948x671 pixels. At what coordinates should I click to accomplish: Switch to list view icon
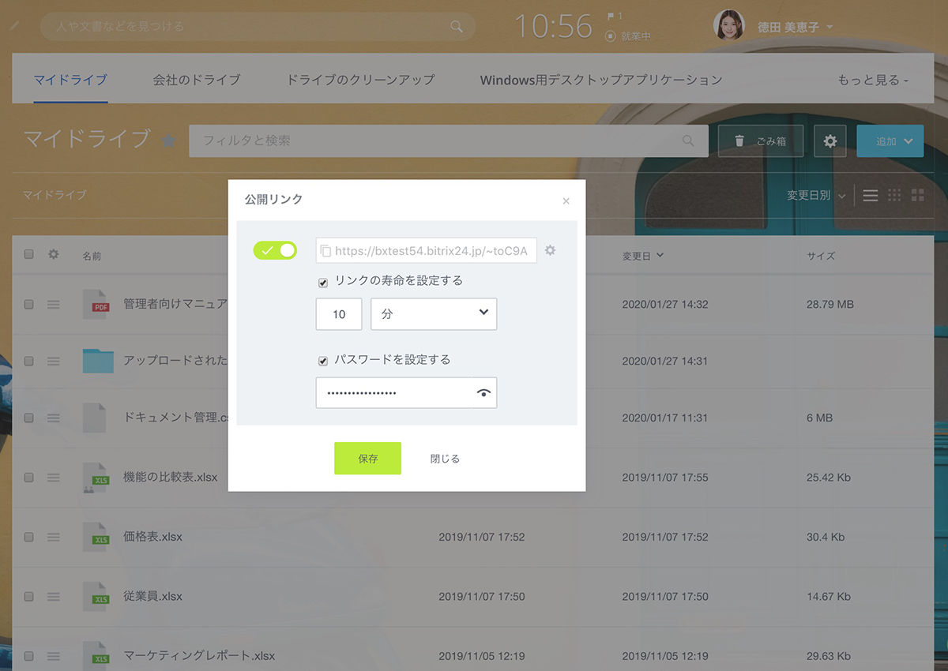(x=870, y=195)
